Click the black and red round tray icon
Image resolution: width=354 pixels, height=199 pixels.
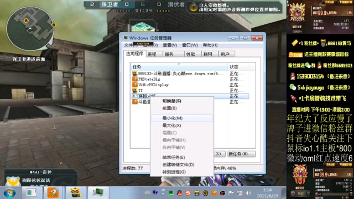(x=222, y=193)
